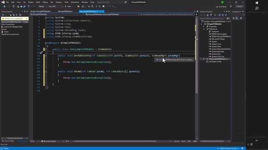
Task: Select System.Core reference
Action: click(x=216, y=44)
